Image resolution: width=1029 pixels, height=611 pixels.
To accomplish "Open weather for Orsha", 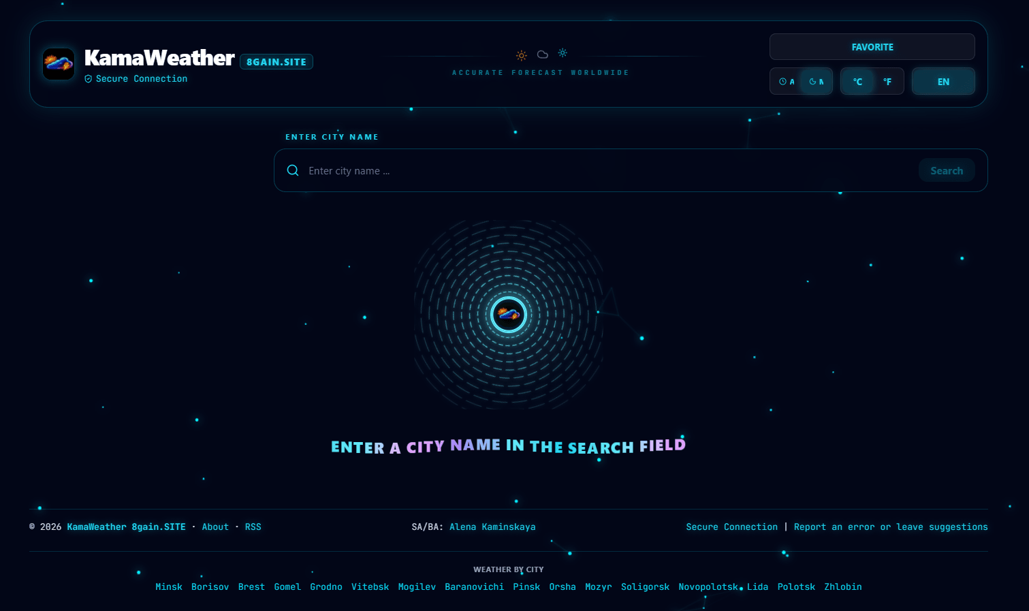I will tap(563, 587).
